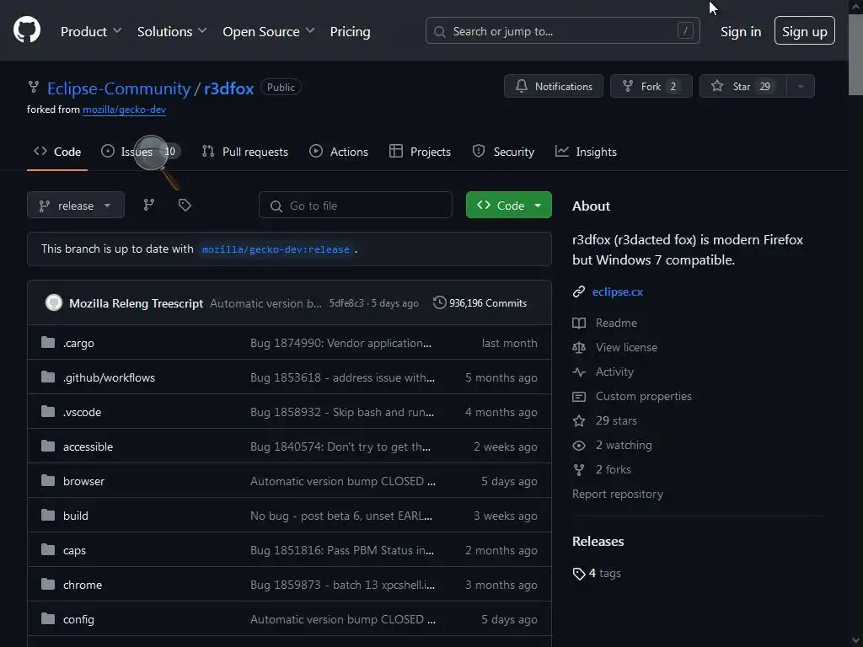Expand the Open Source menu
Image resolution: width=863 pixels, height=647 pixels.
pos(269,31)
